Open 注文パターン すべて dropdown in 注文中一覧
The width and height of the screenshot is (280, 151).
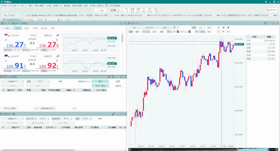(44, 119)
